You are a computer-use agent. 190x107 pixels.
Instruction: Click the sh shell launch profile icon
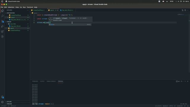178,81
